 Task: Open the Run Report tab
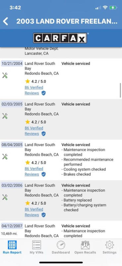pos(12,247)
